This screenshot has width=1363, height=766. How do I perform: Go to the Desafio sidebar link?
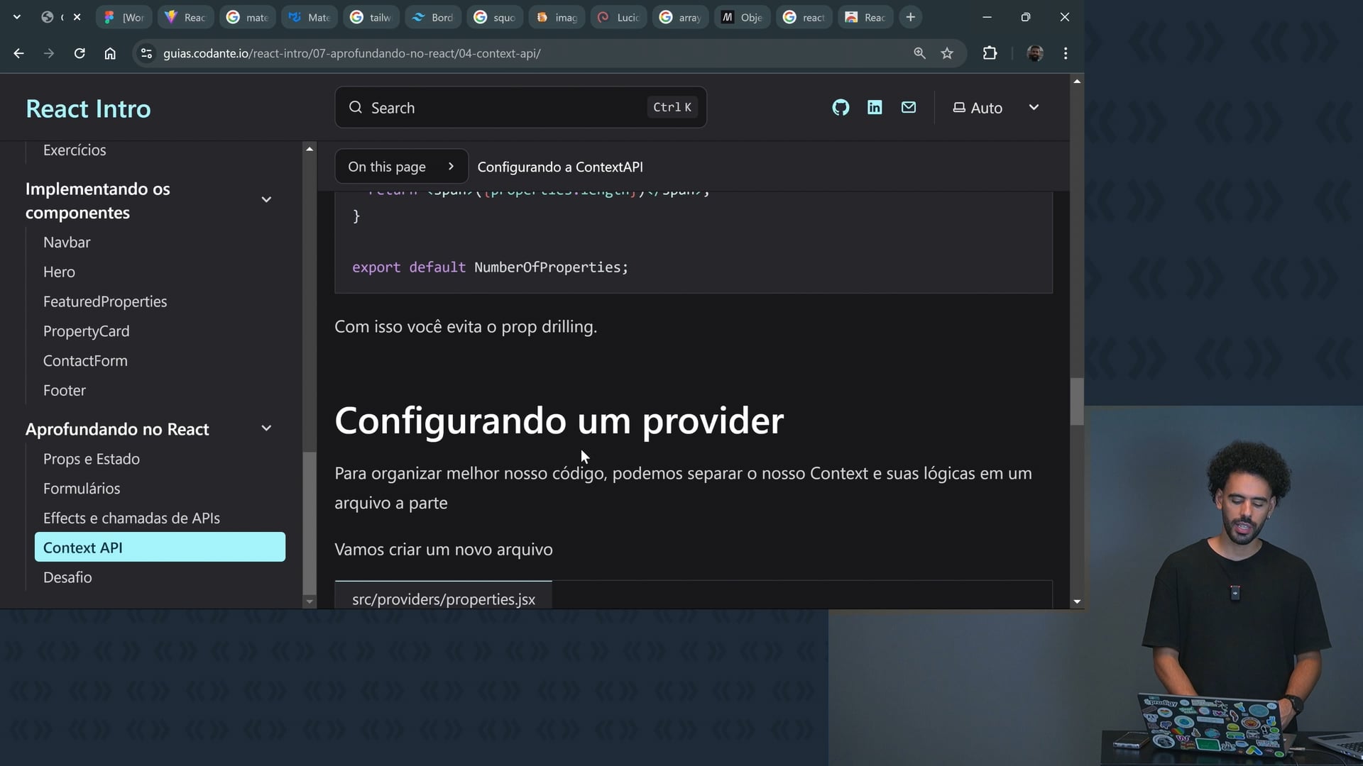(x=67, y=577)
